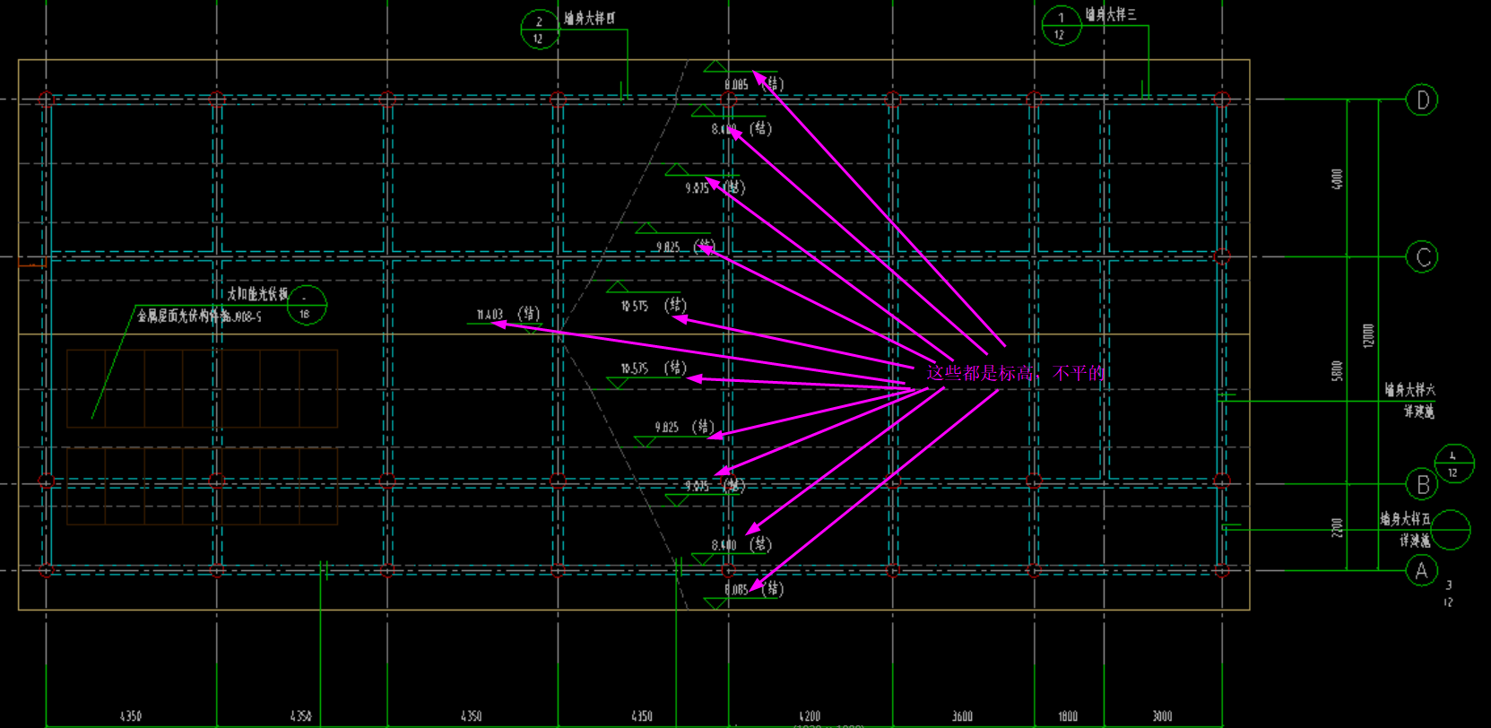
Task: Select the 墙身大样四 label
Action: 589,18
